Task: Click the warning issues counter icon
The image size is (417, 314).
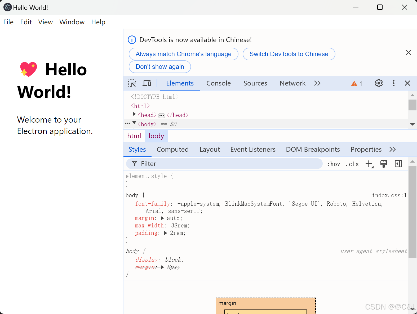Action: click(x=357, y=84)
